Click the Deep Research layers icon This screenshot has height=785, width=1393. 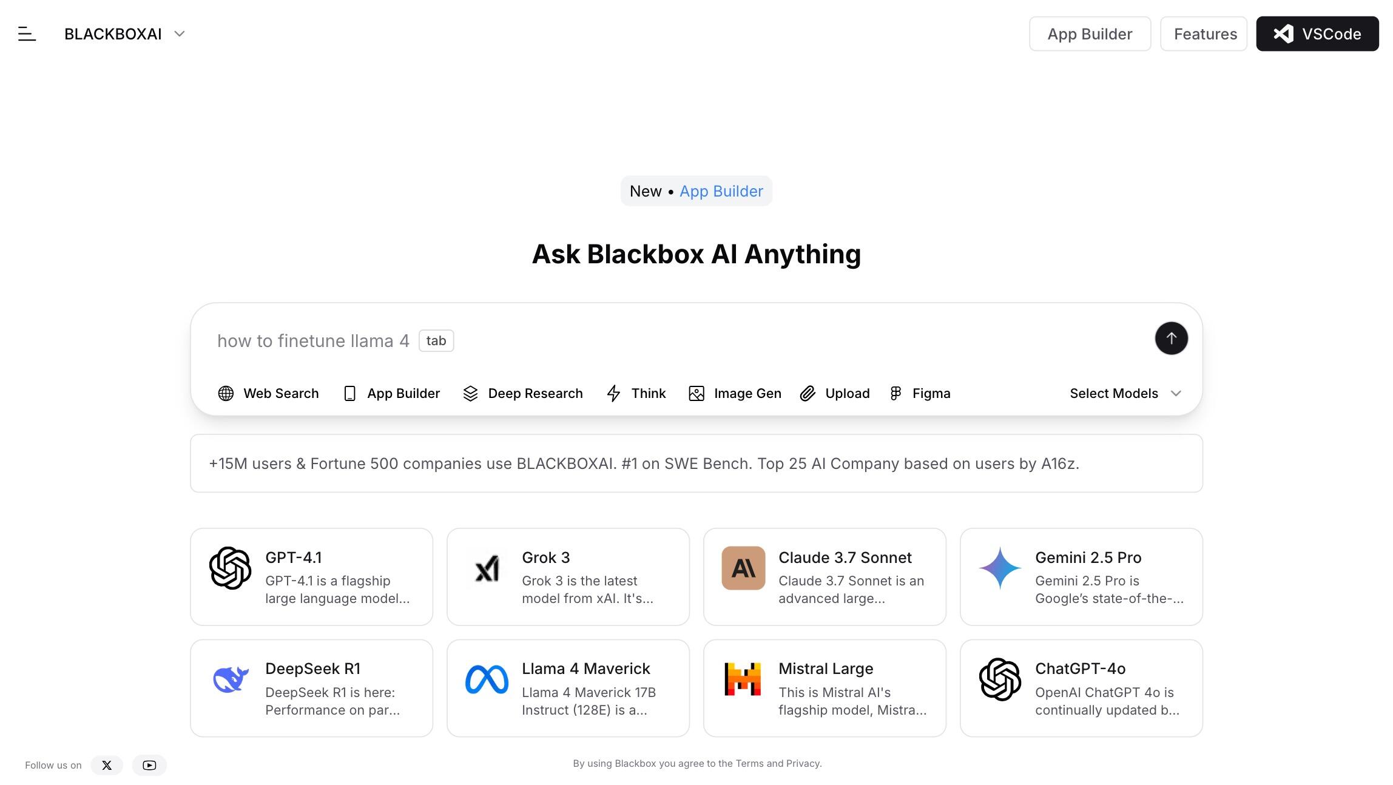pos(470,393)
